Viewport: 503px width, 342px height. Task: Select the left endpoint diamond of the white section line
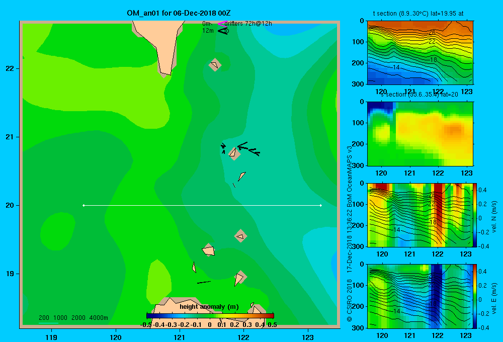point(83,205)
